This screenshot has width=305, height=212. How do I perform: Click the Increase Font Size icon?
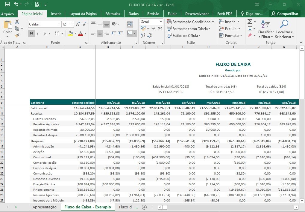[78, 24]
